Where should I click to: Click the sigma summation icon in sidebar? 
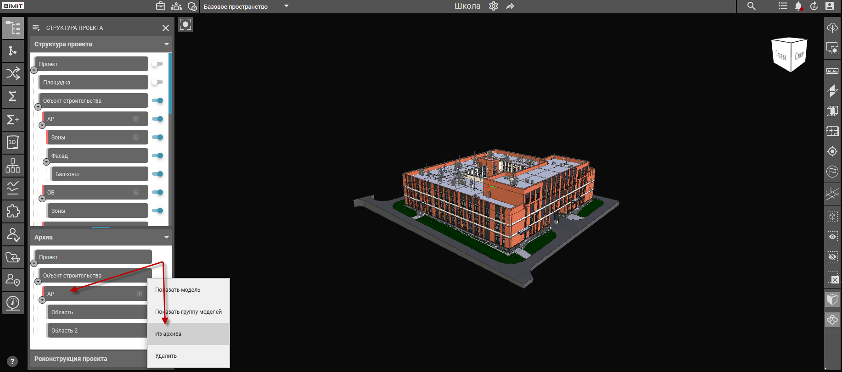pos(13,96)
